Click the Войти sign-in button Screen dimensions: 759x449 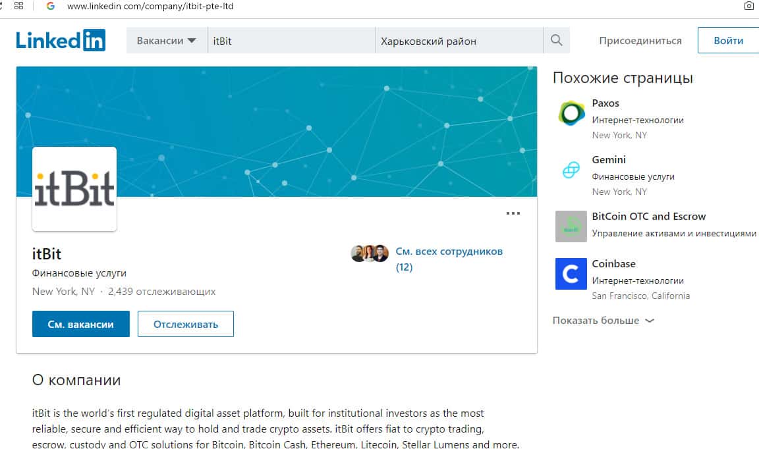[728, 41]
